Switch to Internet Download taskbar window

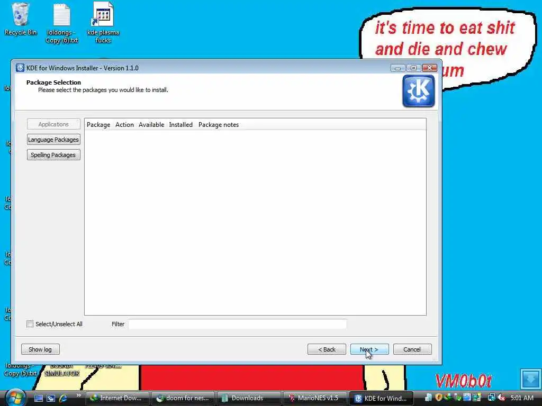(117, 398)
